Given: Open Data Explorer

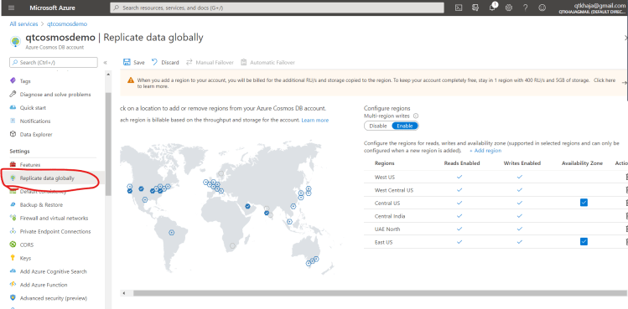Looking at the screenshot, I should pyautogui.click(x=36, y=135).
